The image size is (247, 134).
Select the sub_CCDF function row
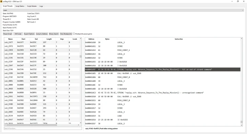pyautogui.click(x=42, y=62)
